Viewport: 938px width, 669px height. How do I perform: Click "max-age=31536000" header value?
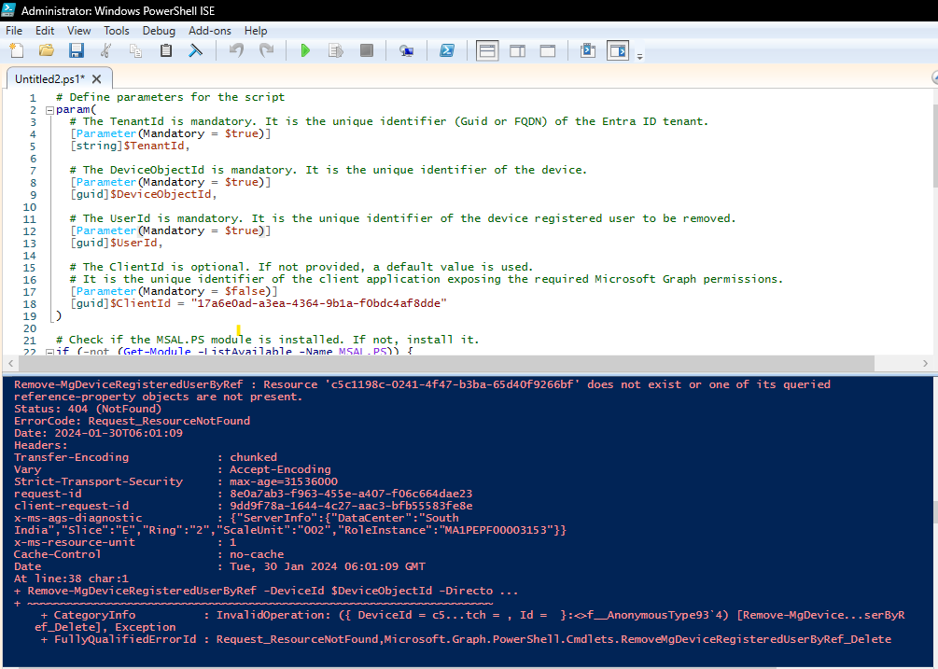[x=284, y=481]
